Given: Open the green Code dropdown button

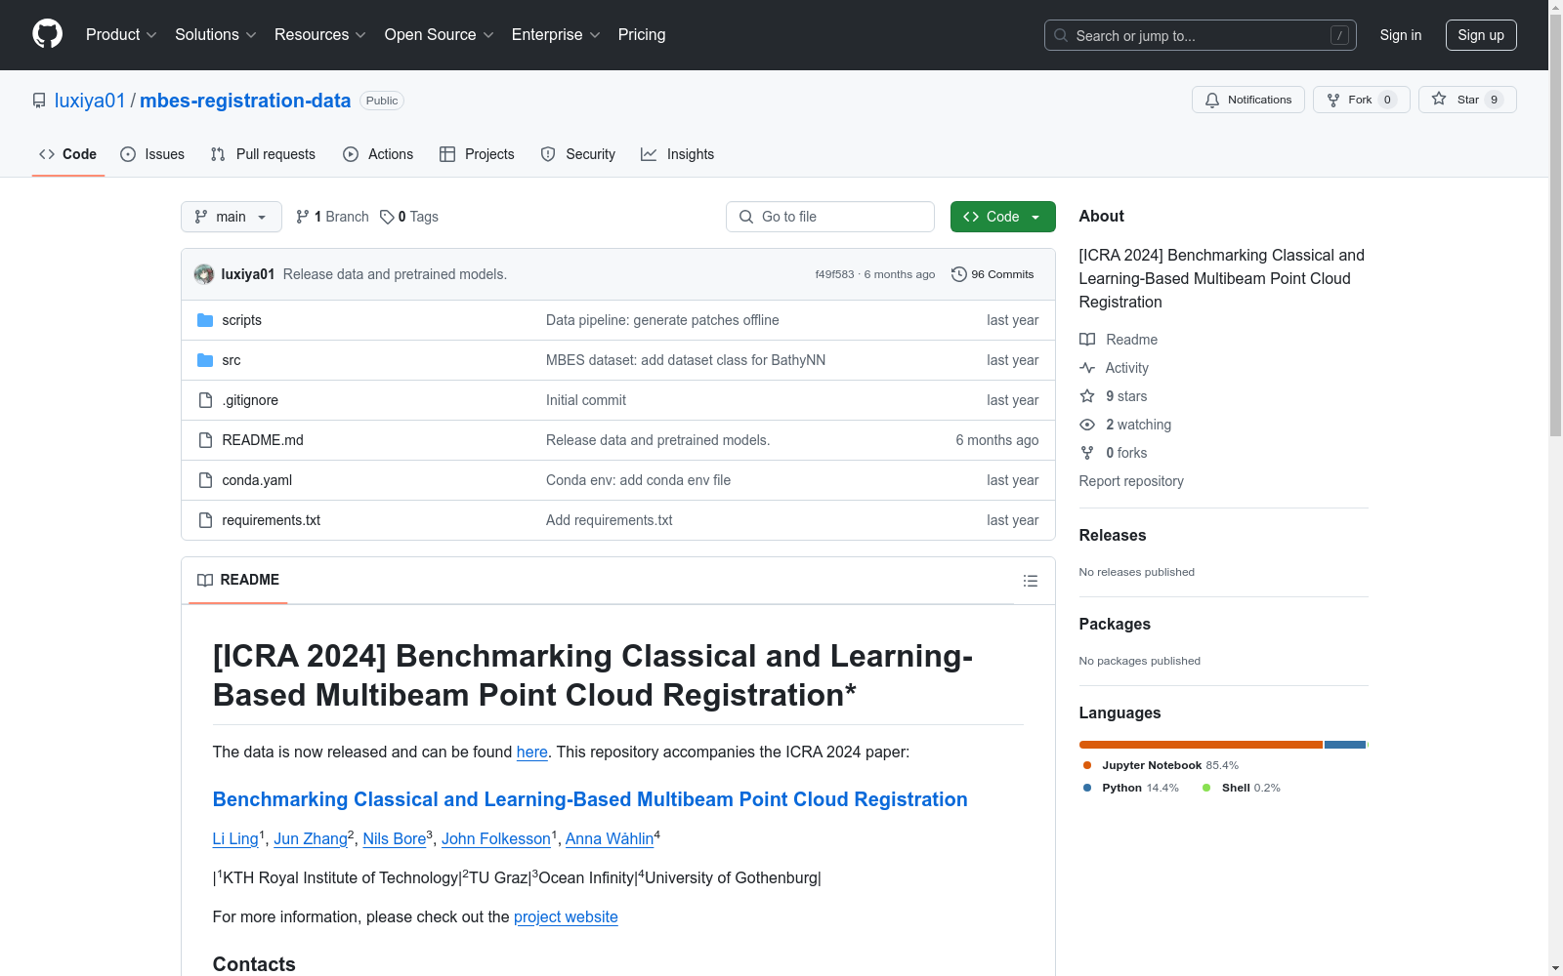Looking at the screenshot, I should pos(1002,217).
